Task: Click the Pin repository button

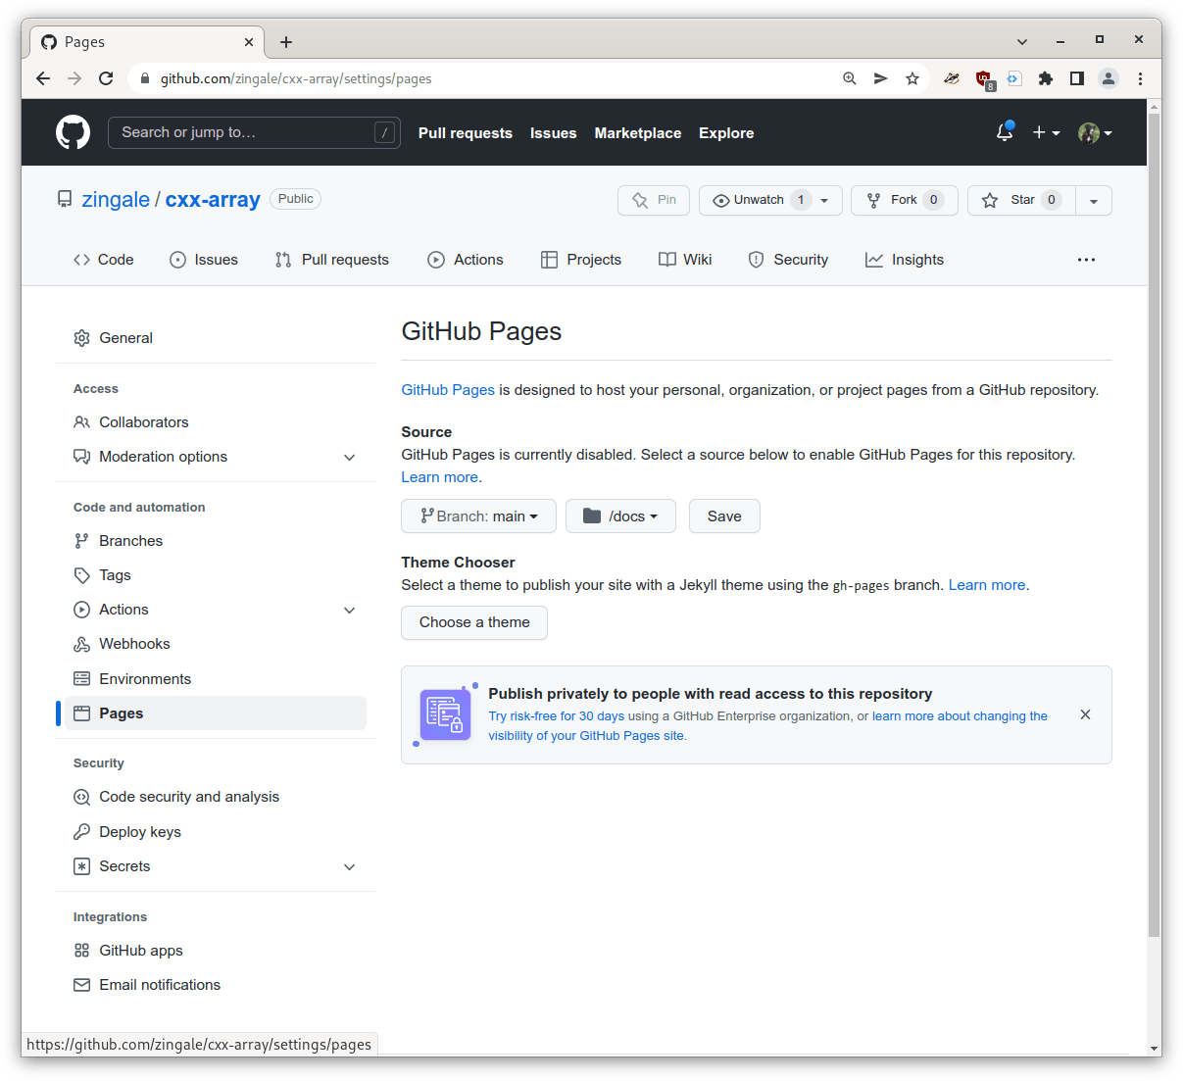Action: click(654, 200)
